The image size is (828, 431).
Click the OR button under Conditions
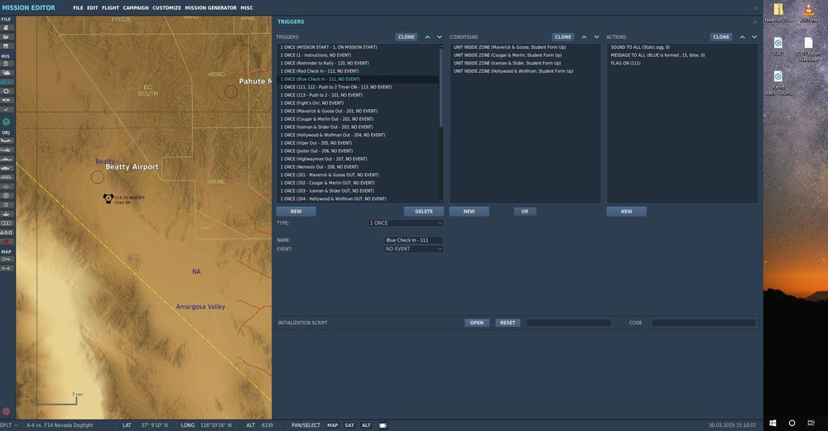524,212
